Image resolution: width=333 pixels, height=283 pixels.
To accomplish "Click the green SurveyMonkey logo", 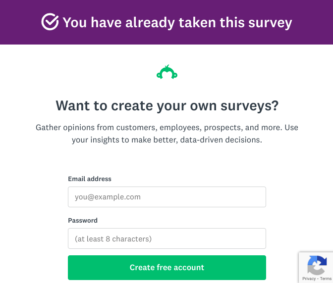I will pyautogui.click(x=167, y=73).
